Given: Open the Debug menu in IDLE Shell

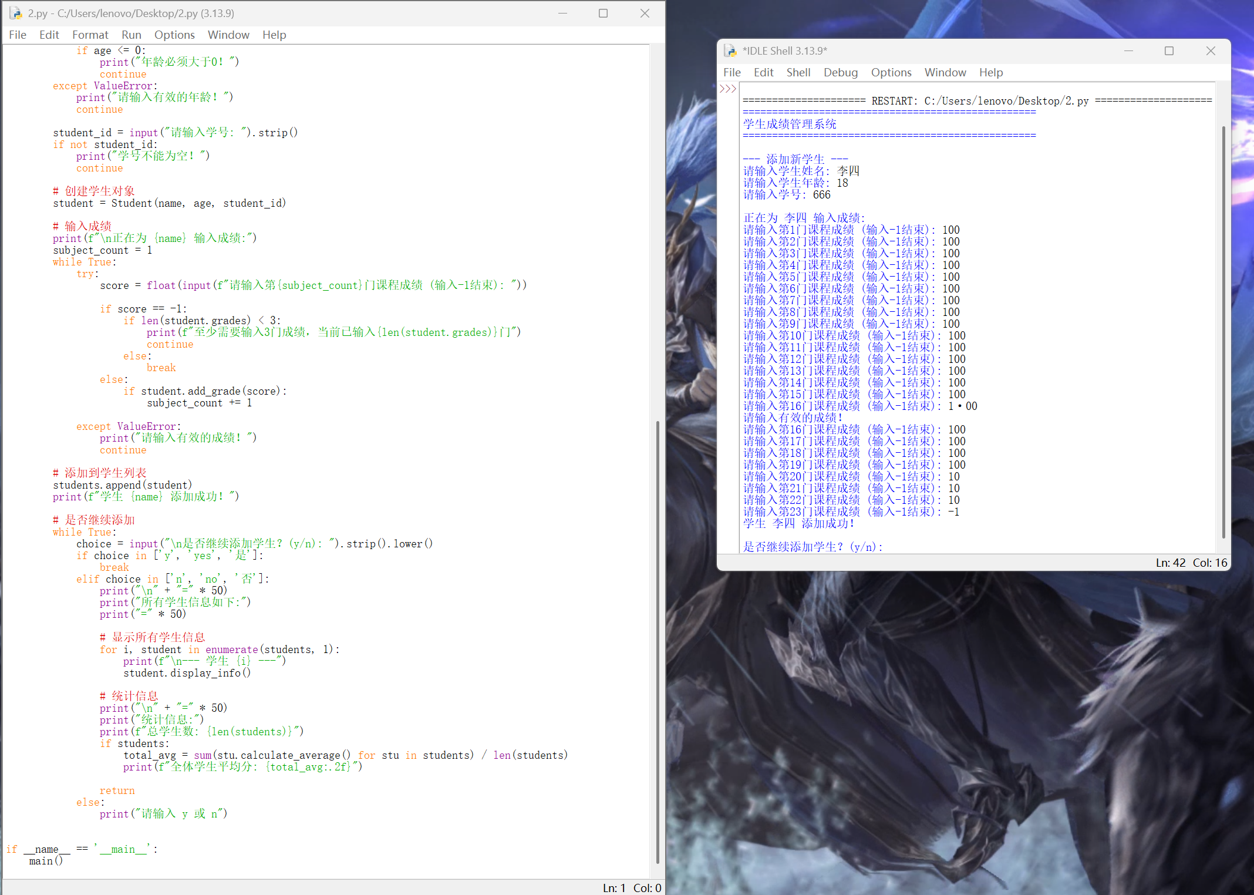Looking at the screenshot, I should 841,72.
